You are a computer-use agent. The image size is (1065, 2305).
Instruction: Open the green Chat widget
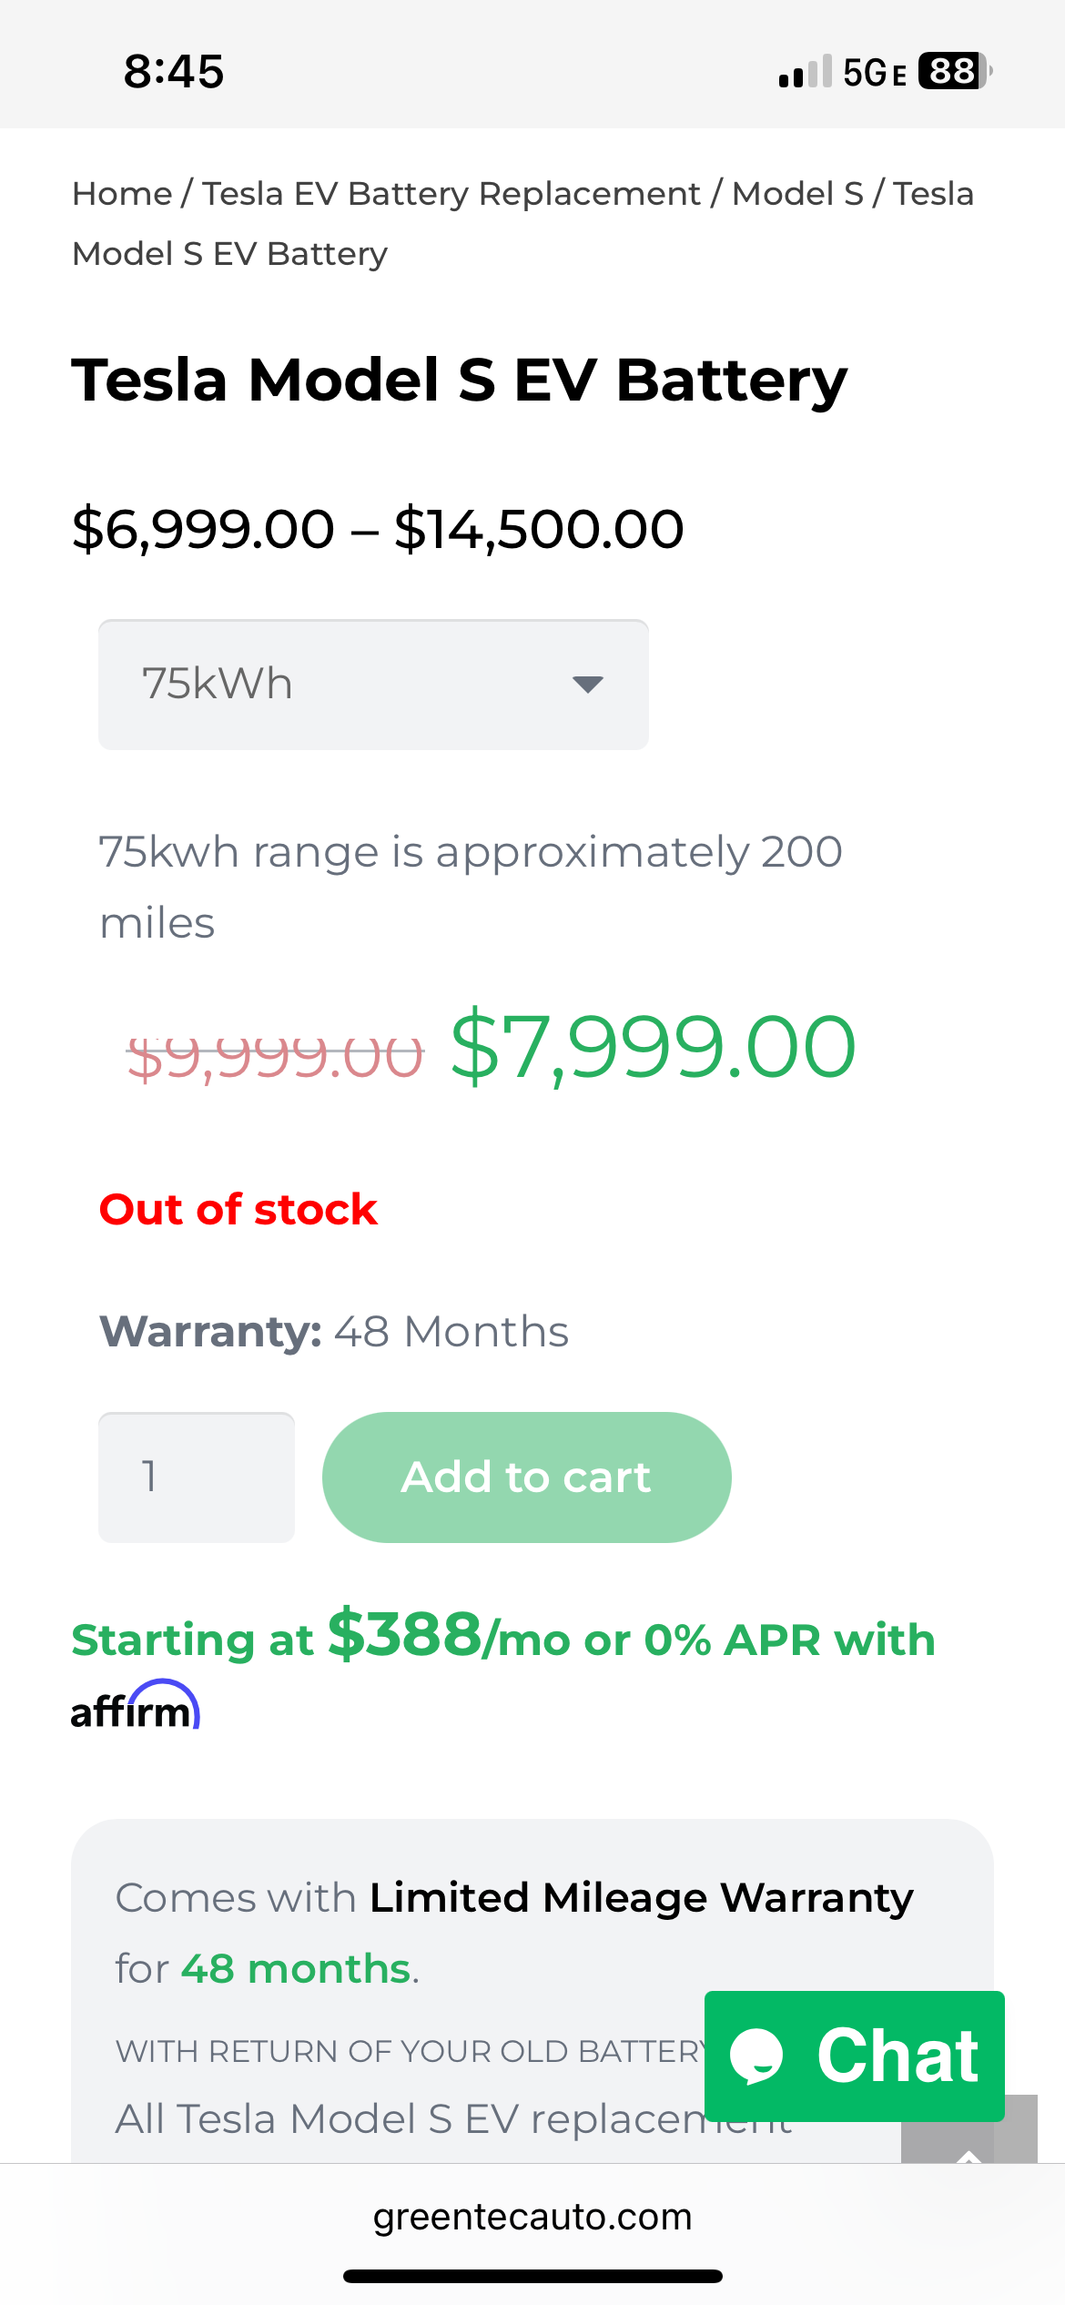(x=854, y=2056)
